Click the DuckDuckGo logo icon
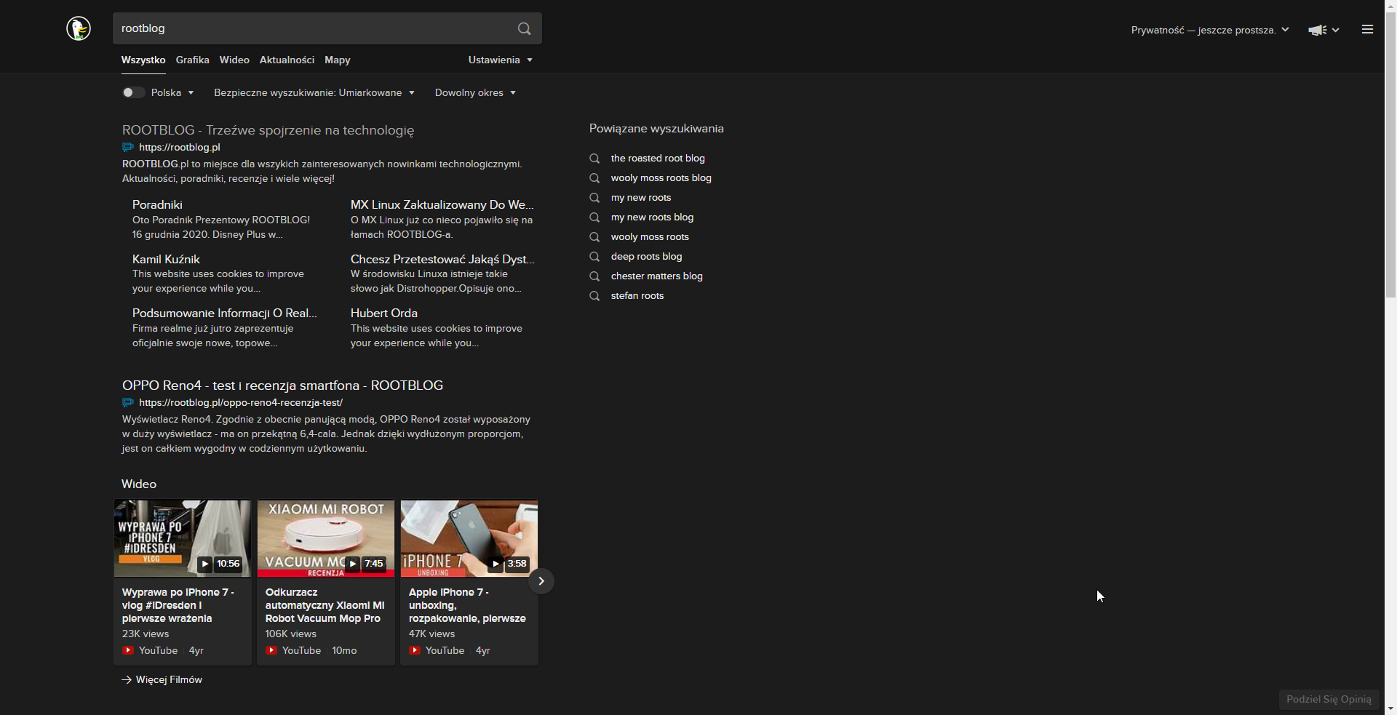The image size is (1397, 715). pos(79,28)
